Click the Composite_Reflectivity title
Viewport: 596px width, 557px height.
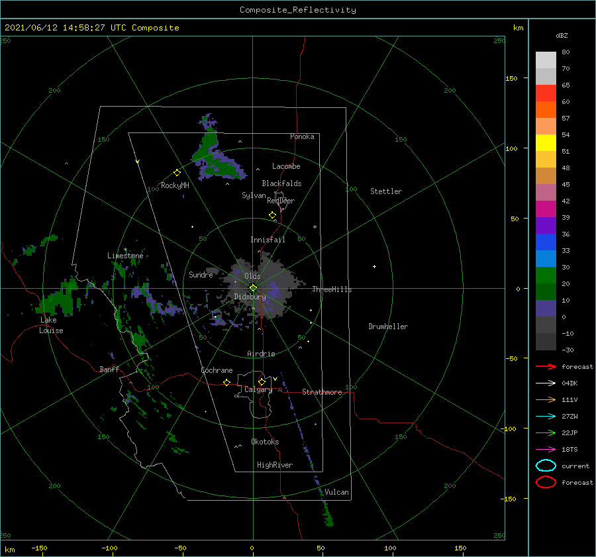click(298, 10)
